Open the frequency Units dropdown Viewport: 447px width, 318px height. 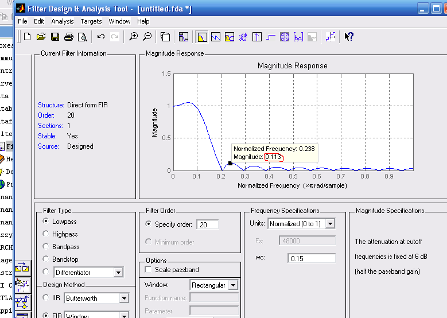pyautogui.click(x=330, y=224)
